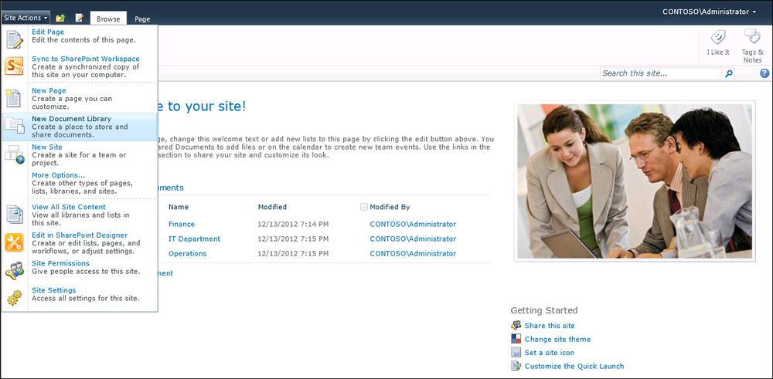Click the edit page icon beside Browse tab
Viewport: 773px width, 379px height.
pyautogui.click(x=80, y=18)
